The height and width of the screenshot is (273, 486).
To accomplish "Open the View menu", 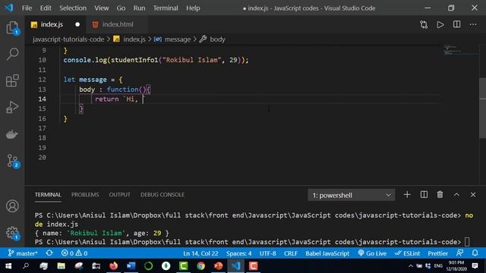I will point(101,8).
